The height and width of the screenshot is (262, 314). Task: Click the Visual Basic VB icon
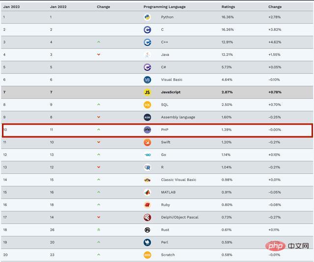pyautogui.click(x=147, y=80)
